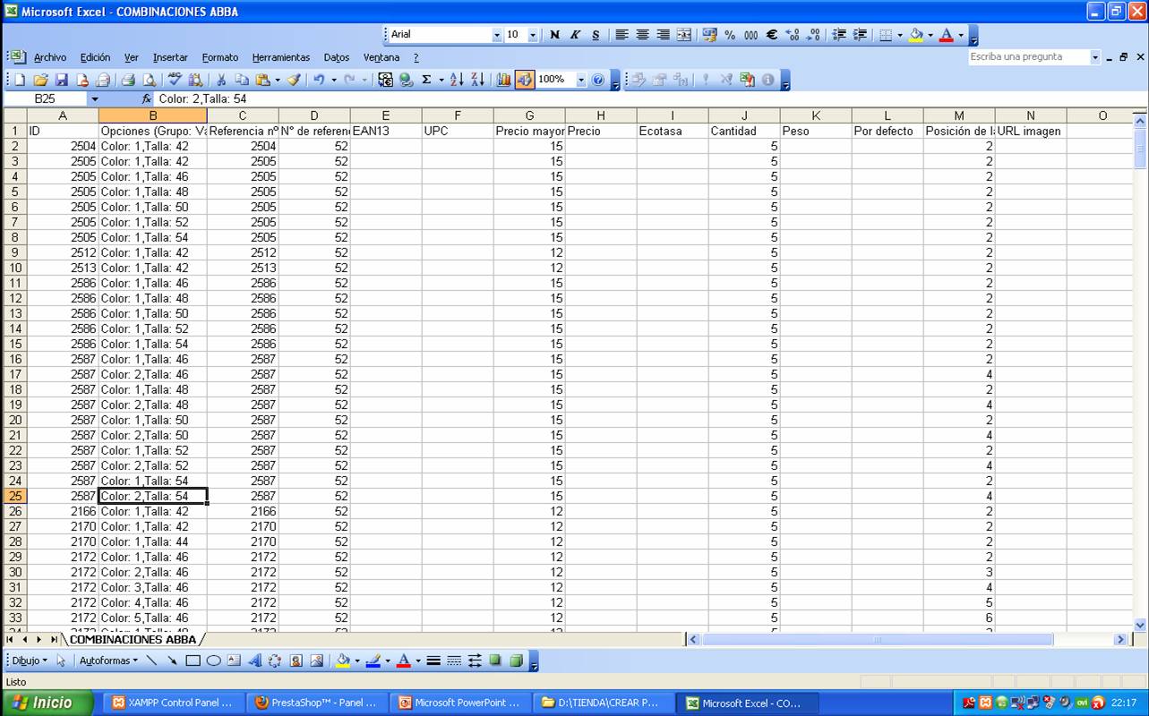Apply the Euro currency format
1149x716 pixels.
click(x=772, y=35)
